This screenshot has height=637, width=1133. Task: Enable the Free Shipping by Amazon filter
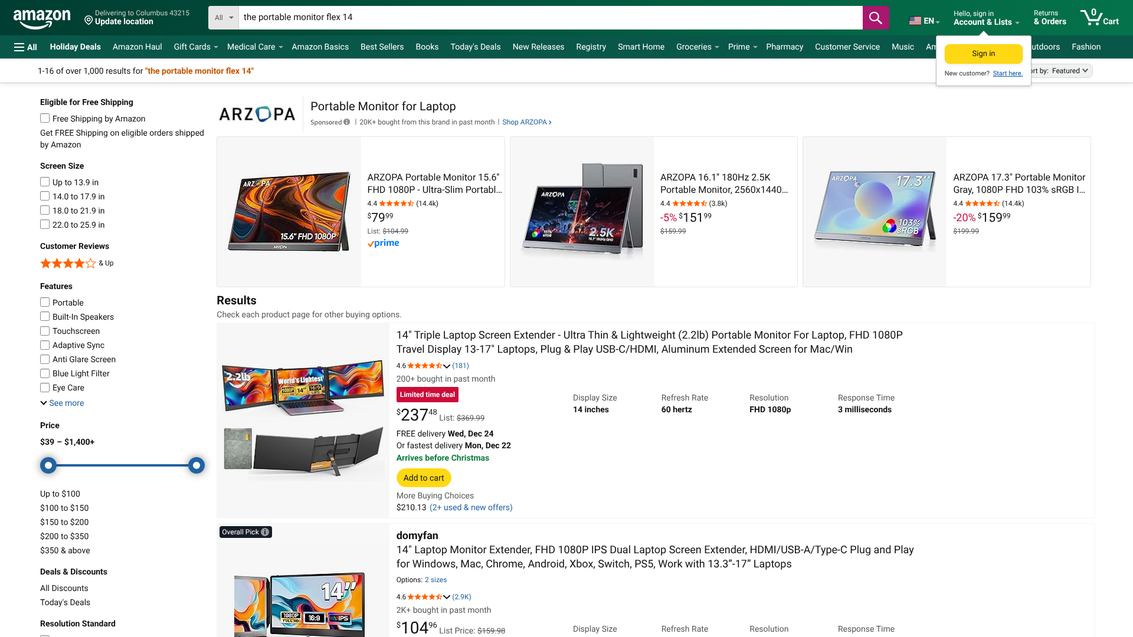coord(45,118)
